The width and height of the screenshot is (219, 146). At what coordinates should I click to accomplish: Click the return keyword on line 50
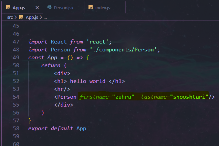[51, 65]
